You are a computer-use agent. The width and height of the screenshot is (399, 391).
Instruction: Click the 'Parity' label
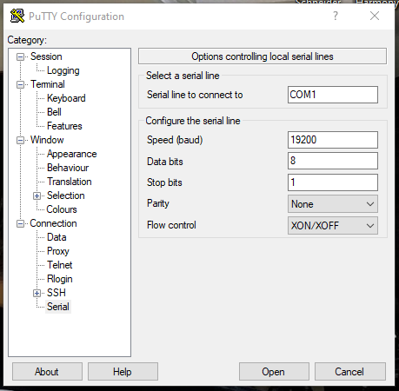[x=158, y=203]
